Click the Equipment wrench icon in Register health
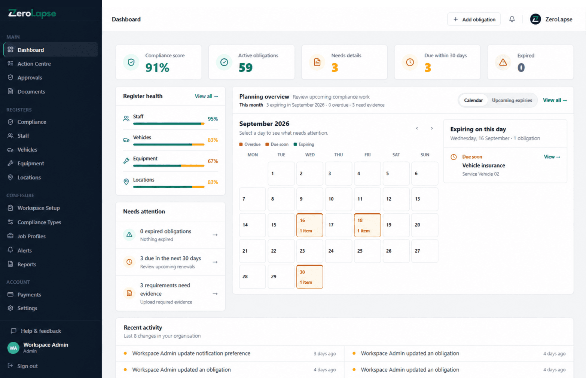Image resolution: width=586 pixels, height=378 pixels. (x=126, y=161)
